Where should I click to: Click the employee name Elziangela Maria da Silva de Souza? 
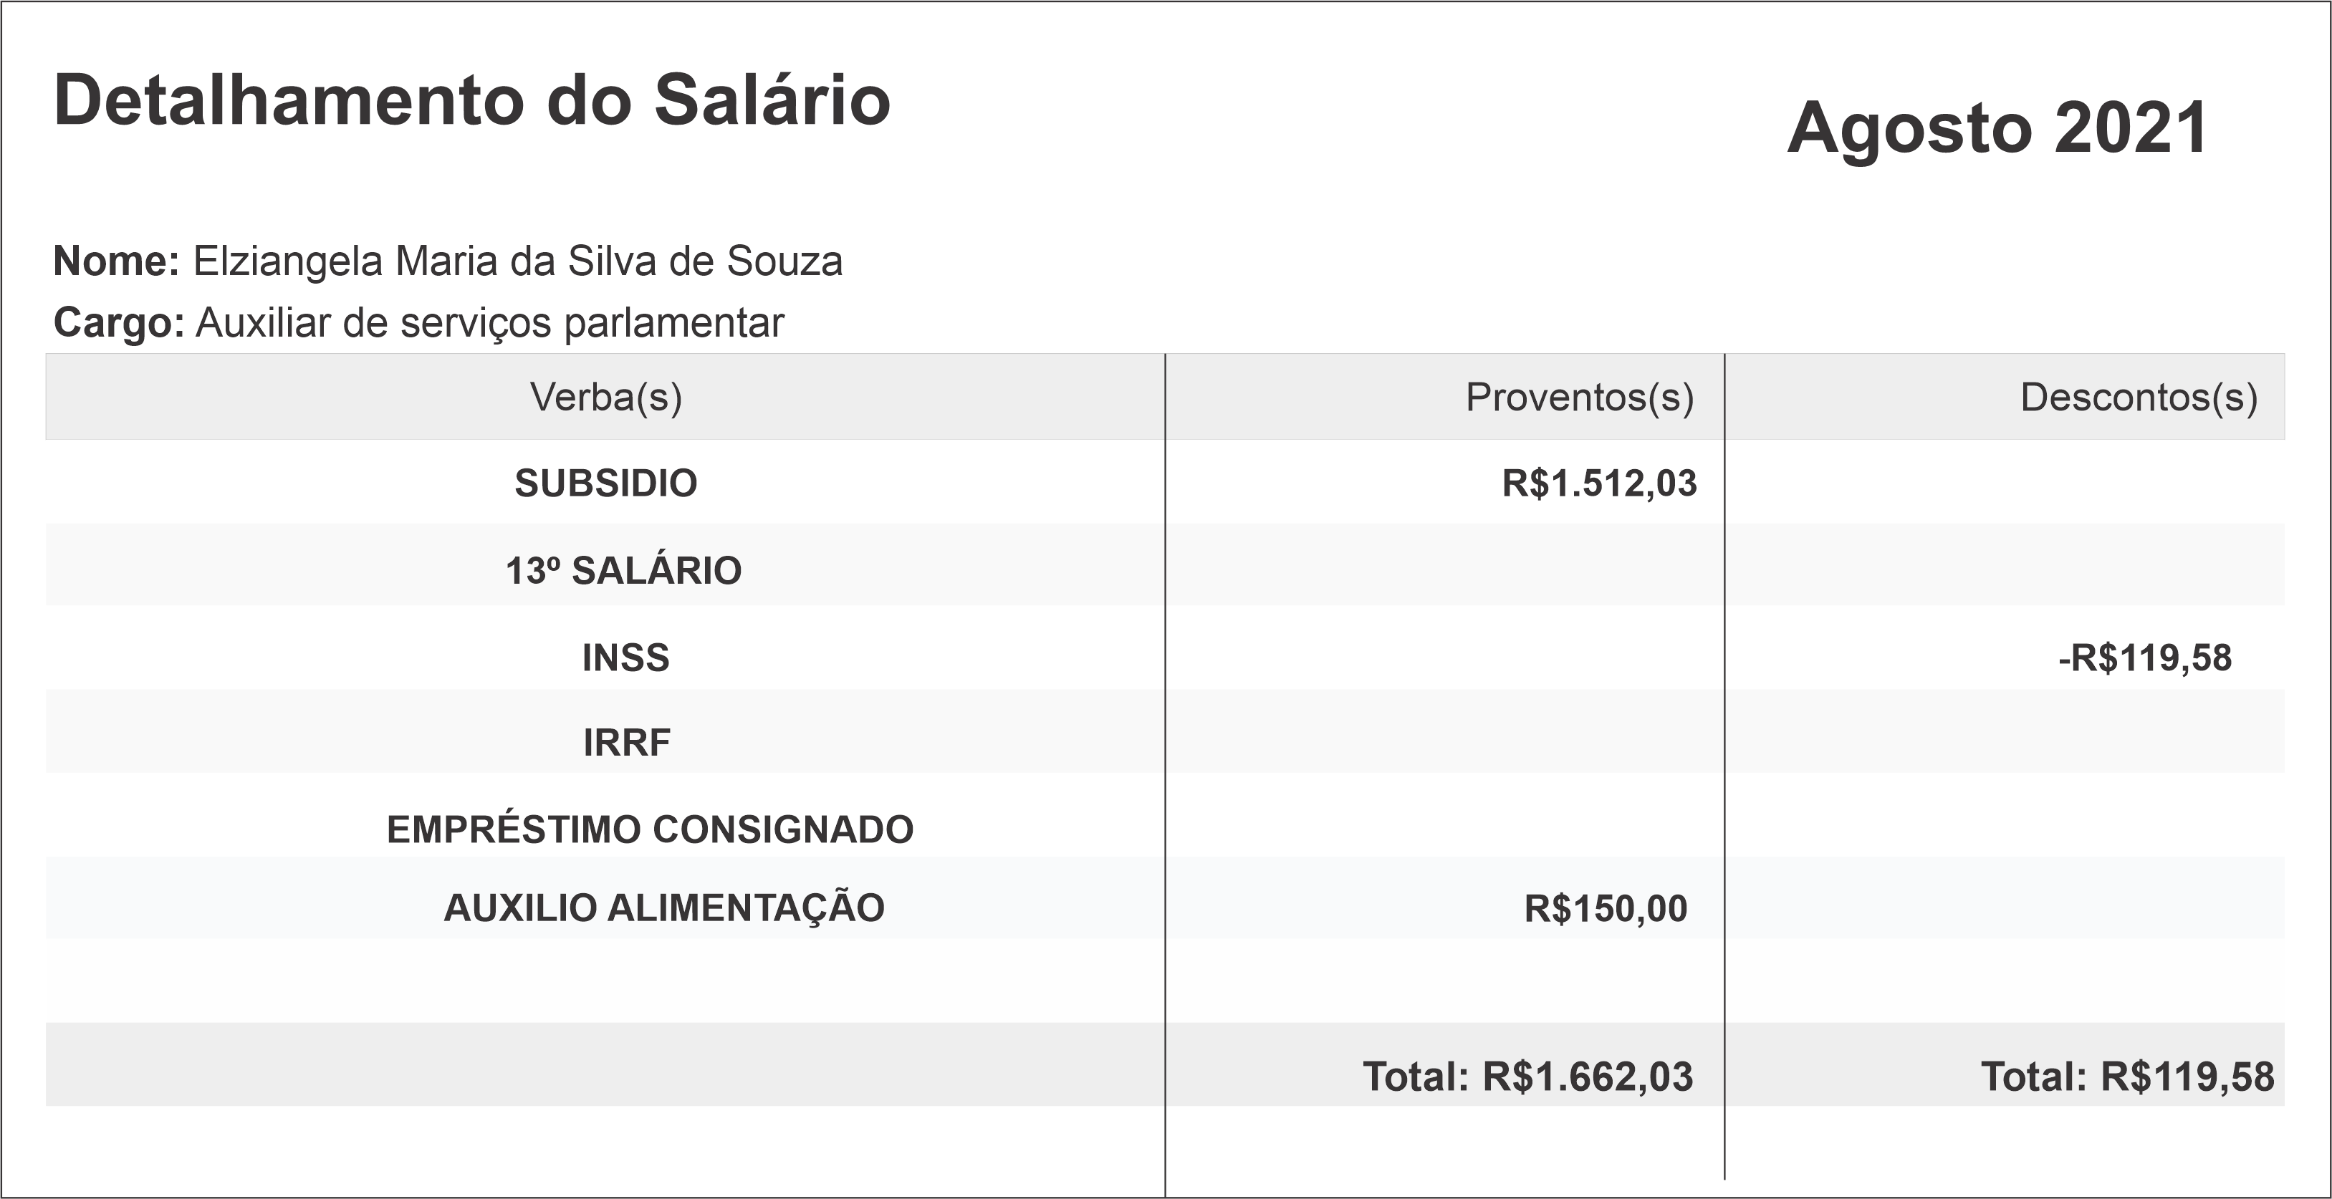[x=518, y=261]
